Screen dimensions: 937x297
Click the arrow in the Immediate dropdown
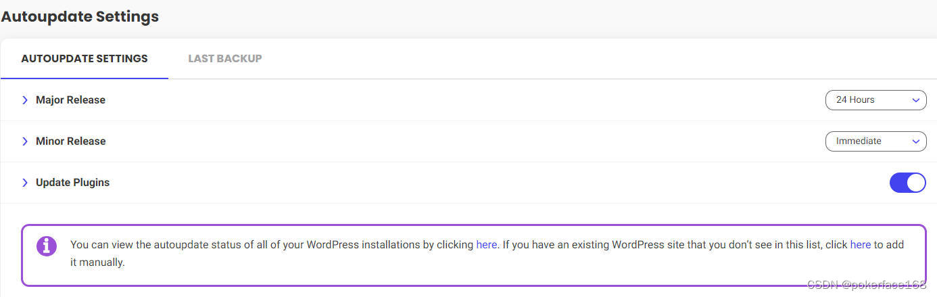[915, 141]
